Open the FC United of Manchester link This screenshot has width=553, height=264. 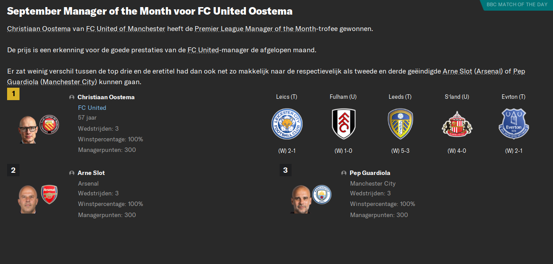coord(125,28)
